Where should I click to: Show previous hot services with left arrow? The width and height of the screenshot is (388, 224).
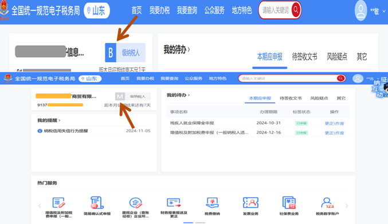pyautogui.click(x=40, y=206)
